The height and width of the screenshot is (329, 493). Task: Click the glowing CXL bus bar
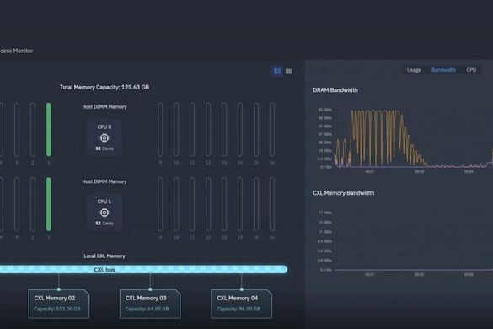143,269
